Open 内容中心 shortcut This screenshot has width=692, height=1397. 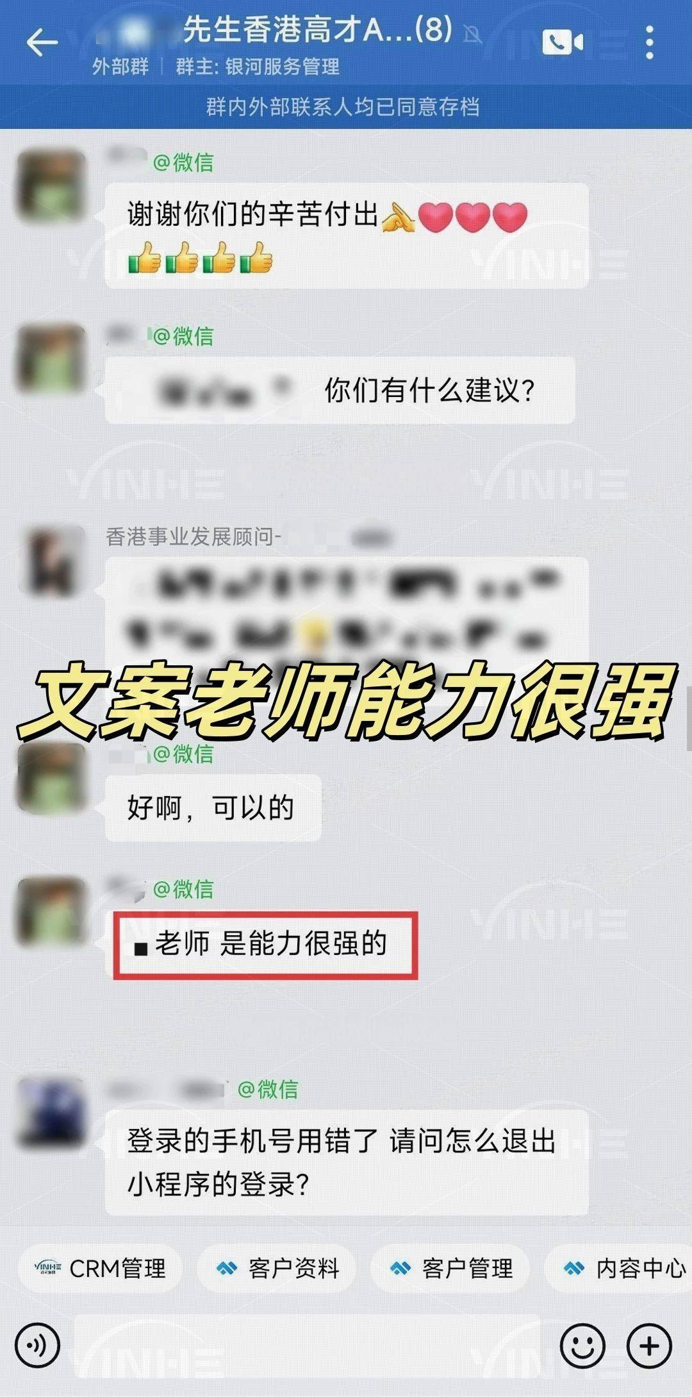[618, 1268]
